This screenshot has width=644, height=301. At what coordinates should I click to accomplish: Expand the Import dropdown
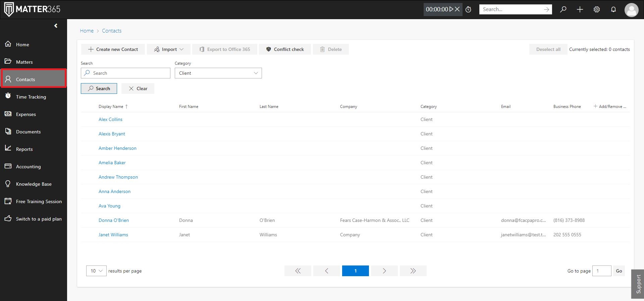click(x=169, y=49)
